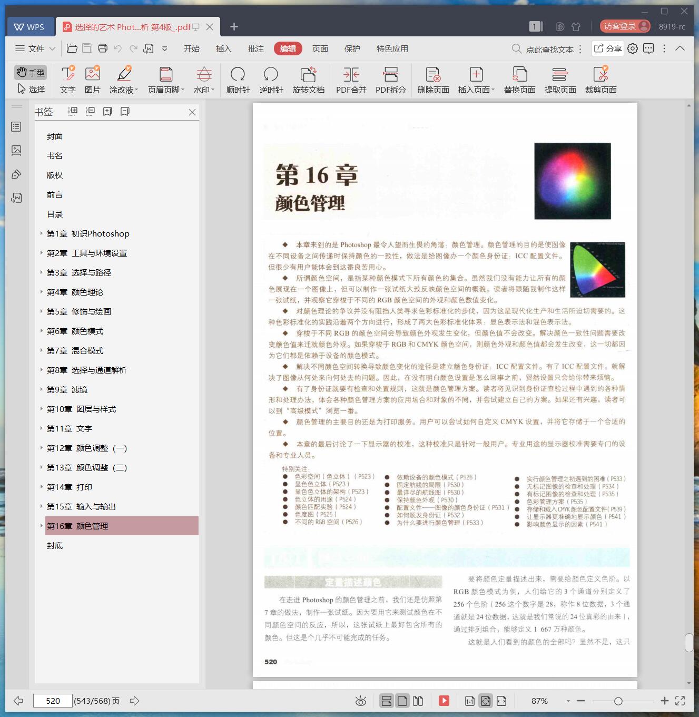Open the Picture insert tool
The image size is (699, 717).
point(93,80)
